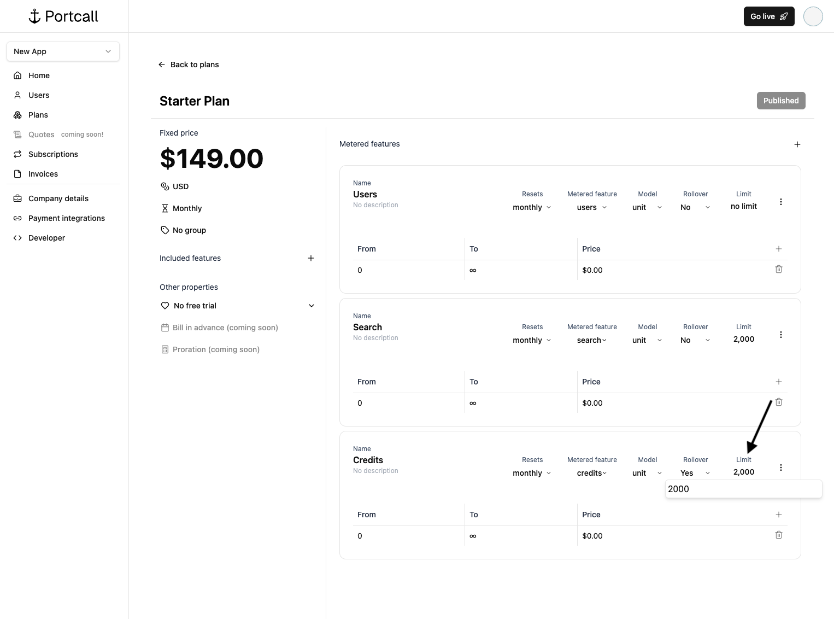The image size is (834, 619).
Task: Click the plus icon beside Metered features
Action: pyautogui.click(x=797, y=144)
